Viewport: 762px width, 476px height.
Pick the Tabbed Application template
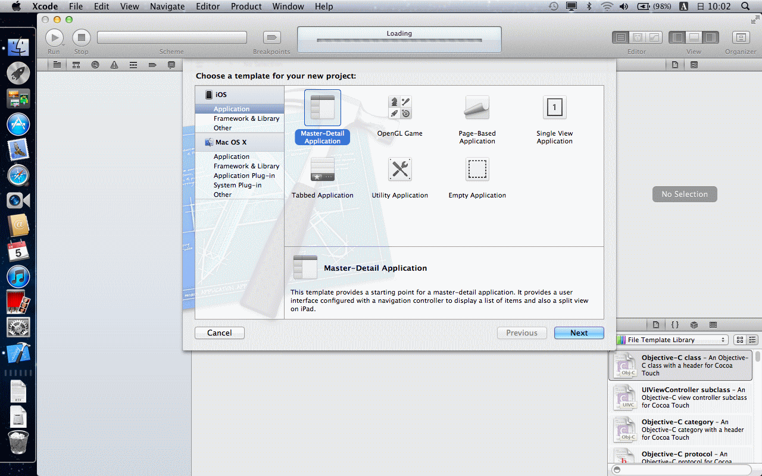pos(322,170)
